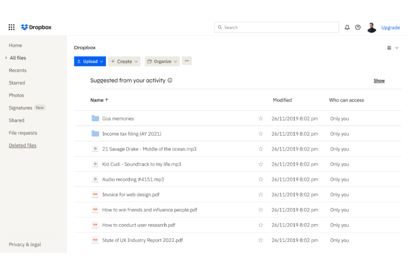The image size is (408, 272).
Task: Show suggested activity details
Action: [x=170, y=80]
